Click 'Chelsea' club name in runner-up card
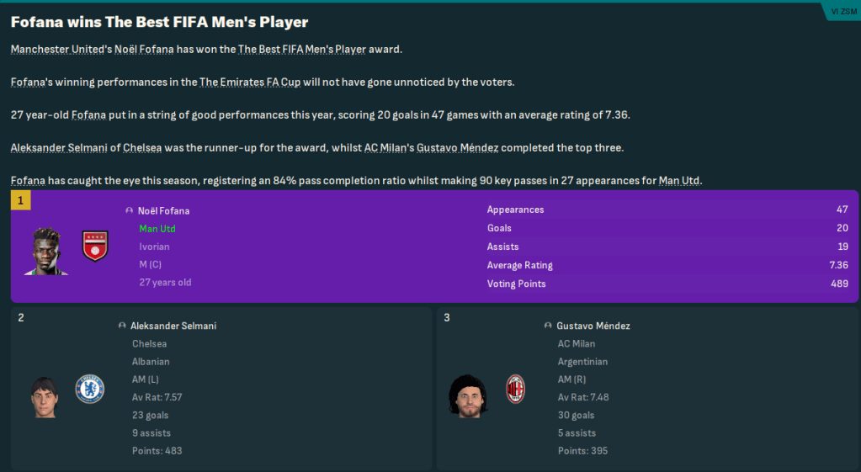 pos(149,343)
